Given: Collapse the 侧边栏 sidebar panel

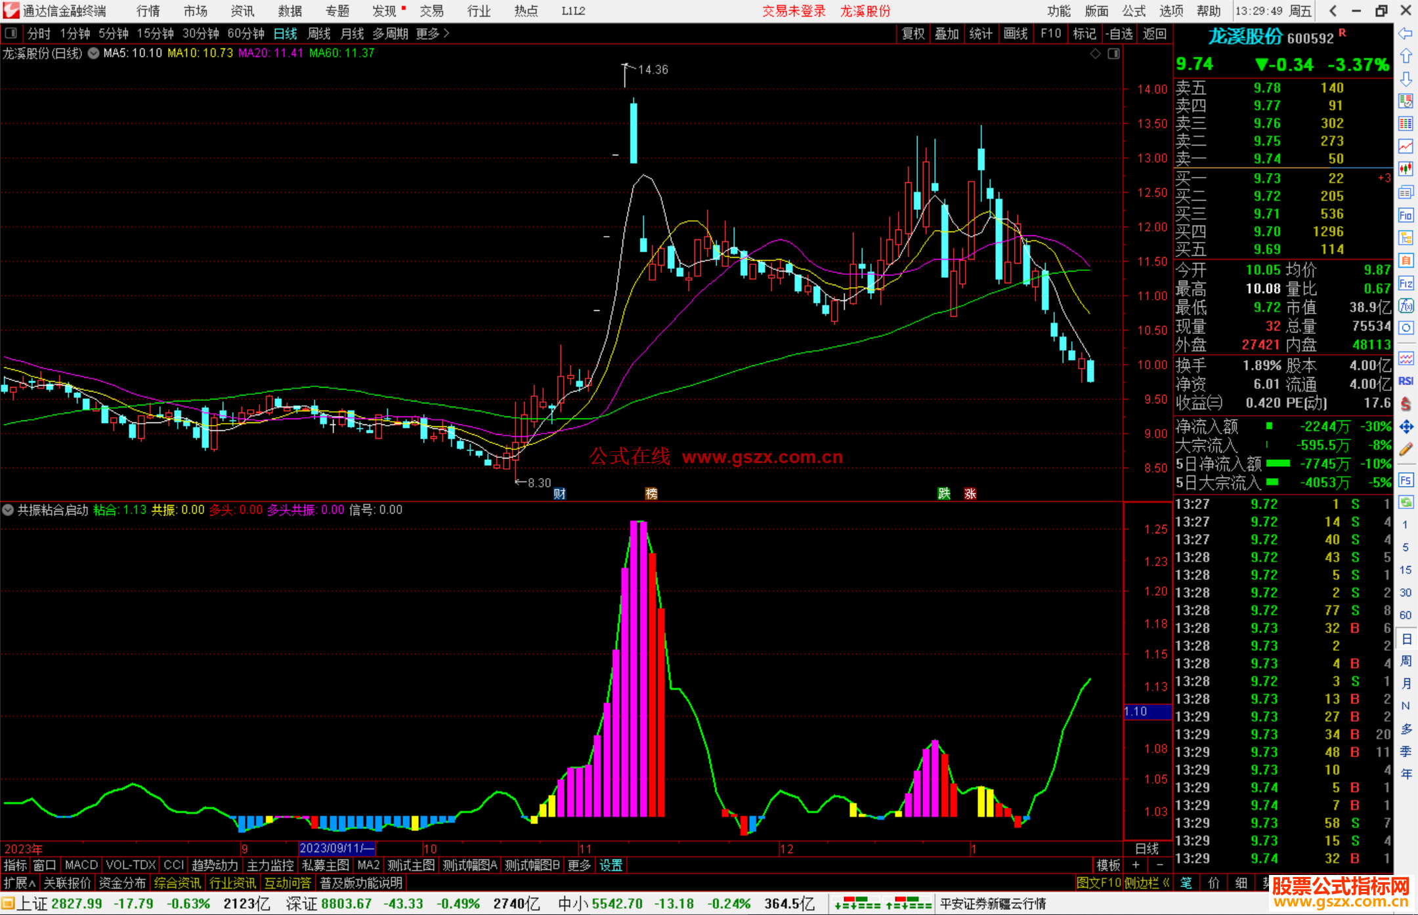Looking at the screenshot, I should tap(1148, 883).
